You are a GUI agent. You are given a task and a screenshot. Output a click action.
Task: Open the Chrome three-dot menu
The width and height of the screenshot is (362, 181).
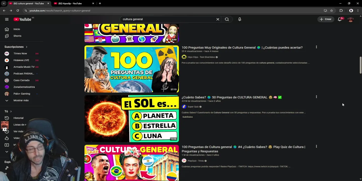358,11
